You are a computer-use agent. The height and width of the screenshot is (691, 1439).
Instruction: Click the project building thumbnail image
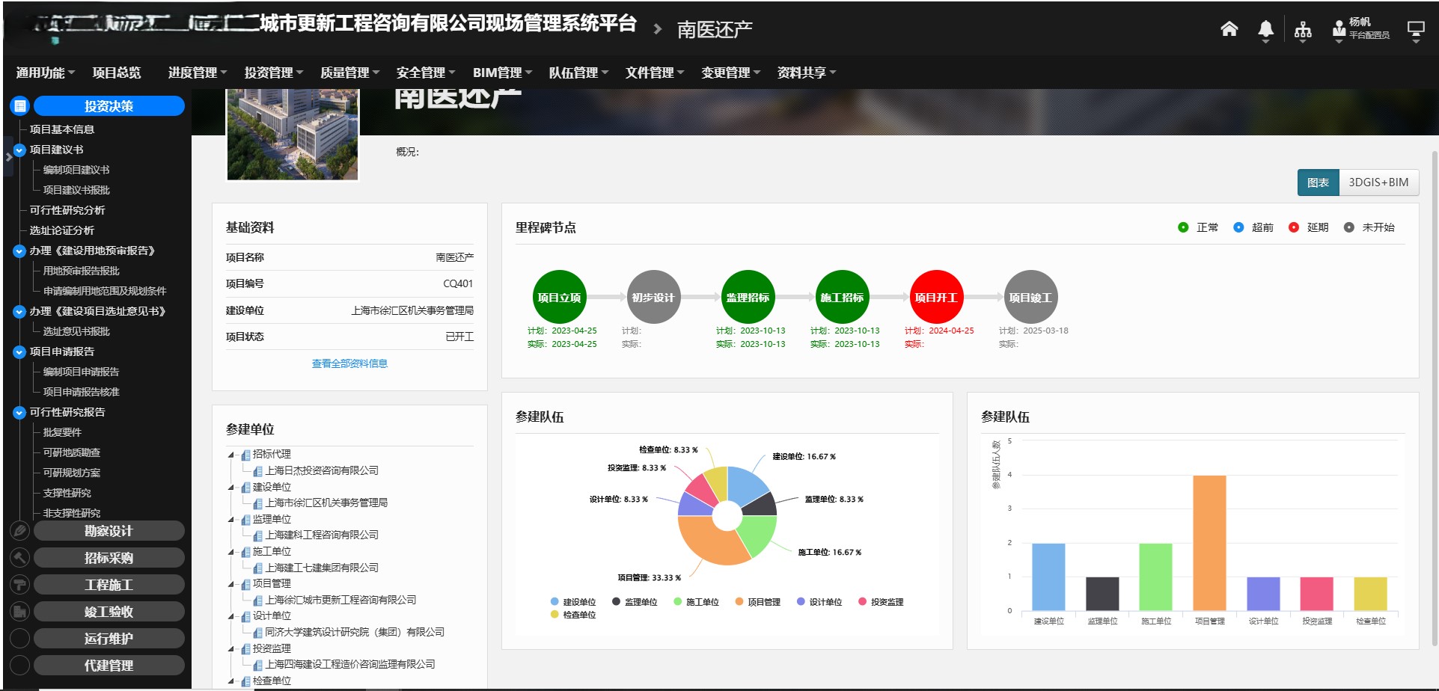coord(293,135)
